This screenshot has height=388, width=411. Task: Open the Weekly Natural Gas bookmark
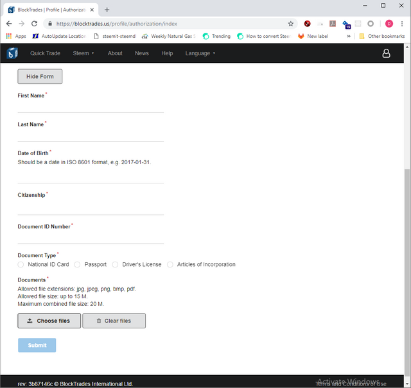click(168, 36)
